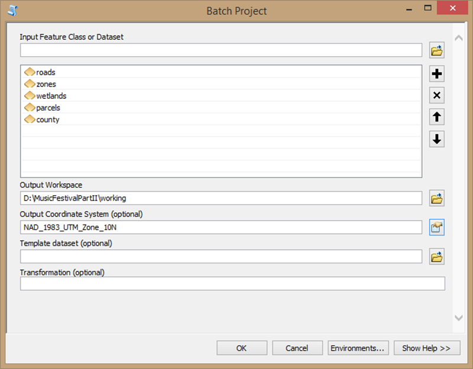Add an item to the input list
This screenshot has height=369, width=473.
[x=436, y=73]
